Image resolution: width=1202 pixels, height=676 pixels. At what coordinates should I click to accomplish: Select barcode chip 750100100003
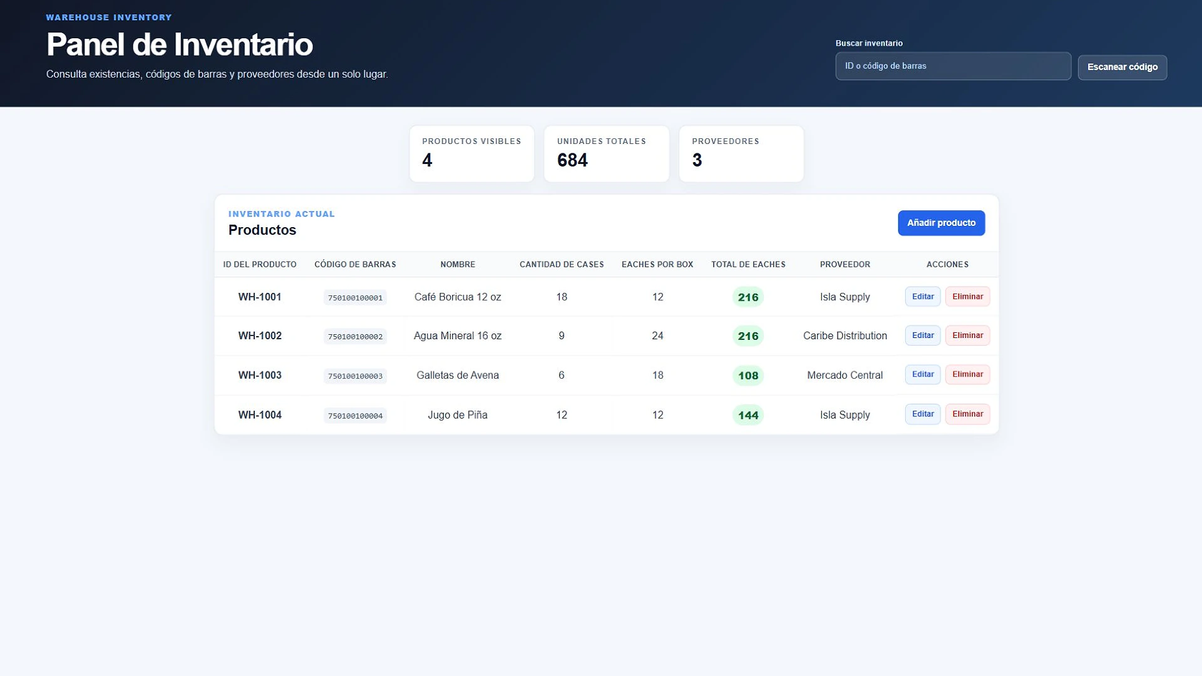click(355, 376)
